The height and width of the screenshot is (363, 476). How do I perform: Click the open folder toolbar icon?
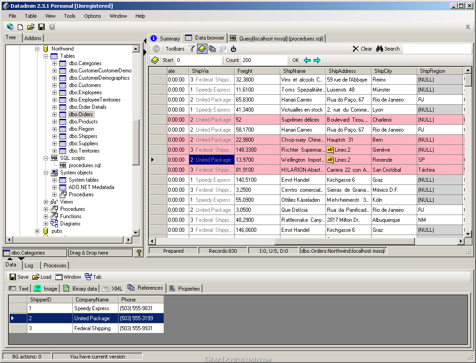[31, 27]
